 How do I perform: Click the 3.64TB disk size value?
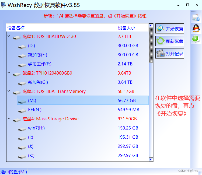point(124,73)
